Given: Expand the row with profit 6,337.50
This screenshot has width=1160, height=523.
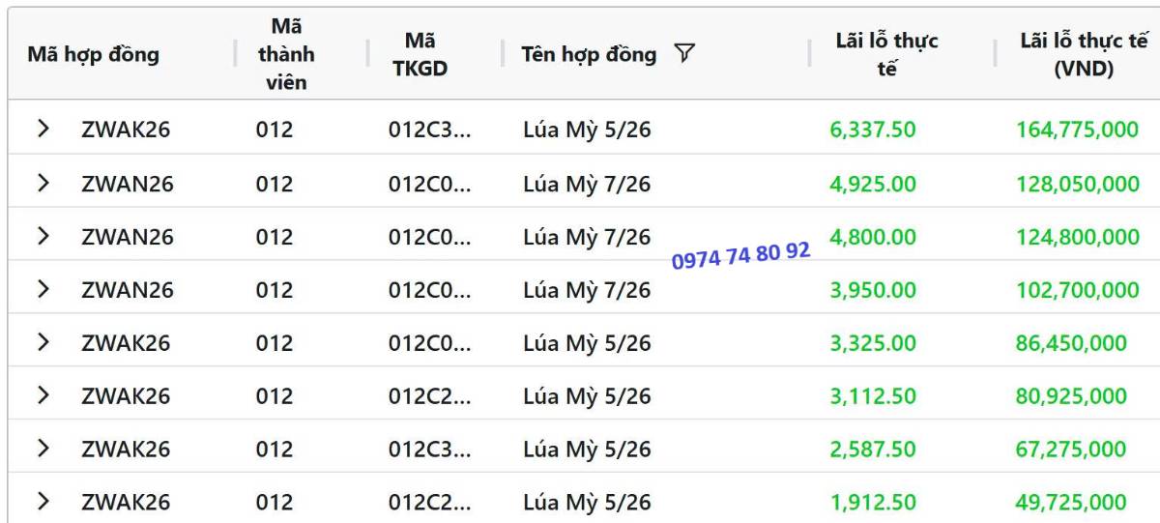Looking at the screenshot, I should click(43, 128).
